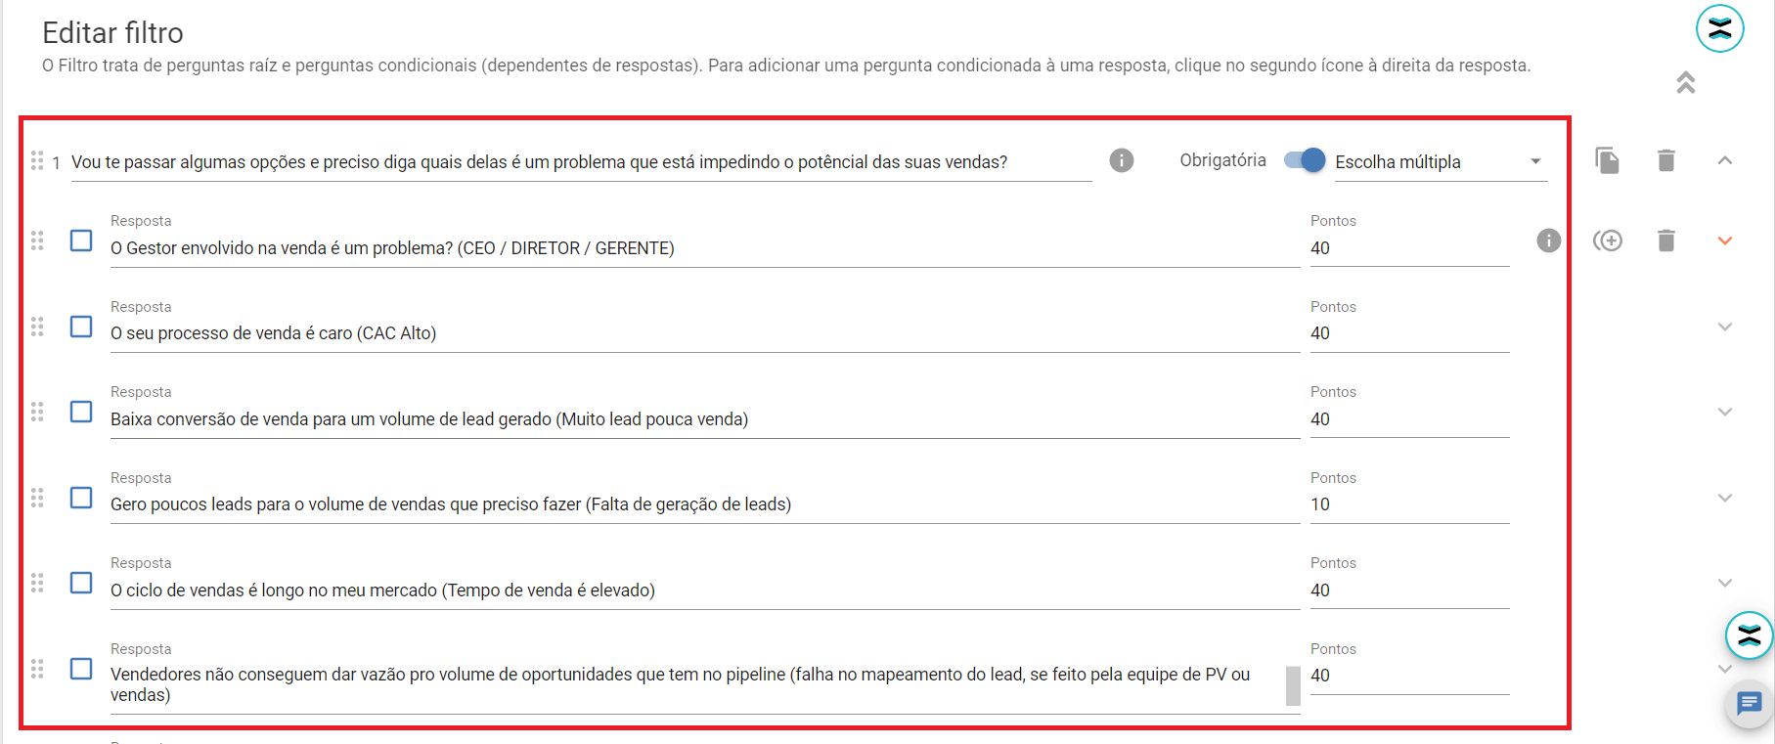This screenshot has width=1775, height=744.
Task: Add conditional question to Gestor answer
Action: coord(1607,241)
